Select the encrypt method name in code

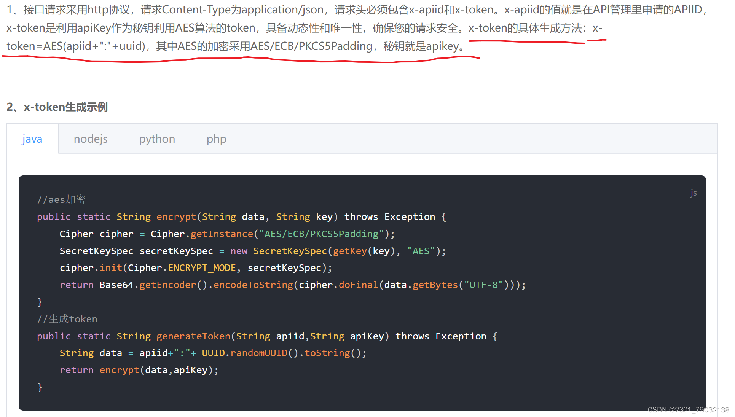tap(176, 216)
